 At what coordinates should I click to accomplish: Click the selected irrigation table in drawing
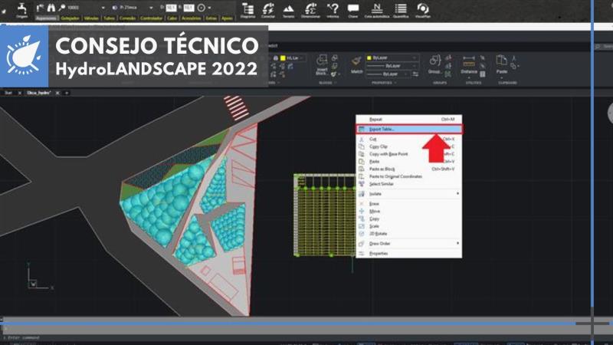pos(324,215)
